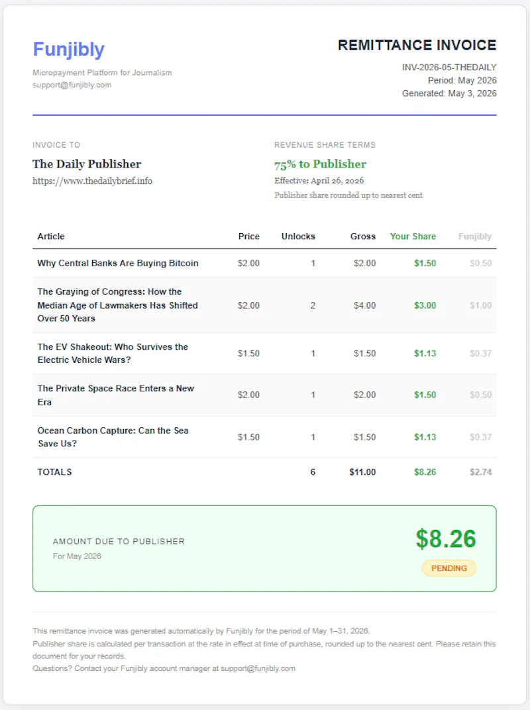
Task: Click the Funjibly logo heading
Action: pyautogui.click(x=69, y=50)
